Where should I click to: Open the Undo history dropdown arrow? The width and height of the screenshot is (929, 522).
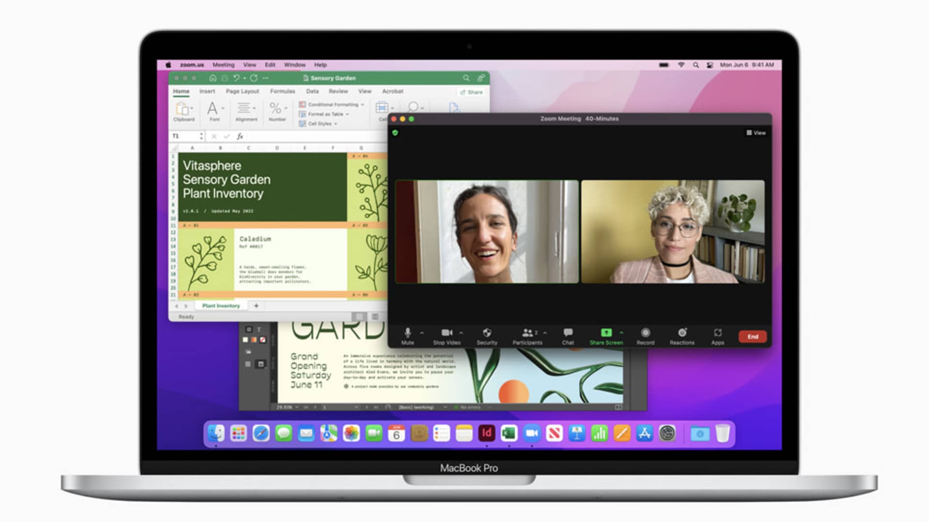coord(245,78)
